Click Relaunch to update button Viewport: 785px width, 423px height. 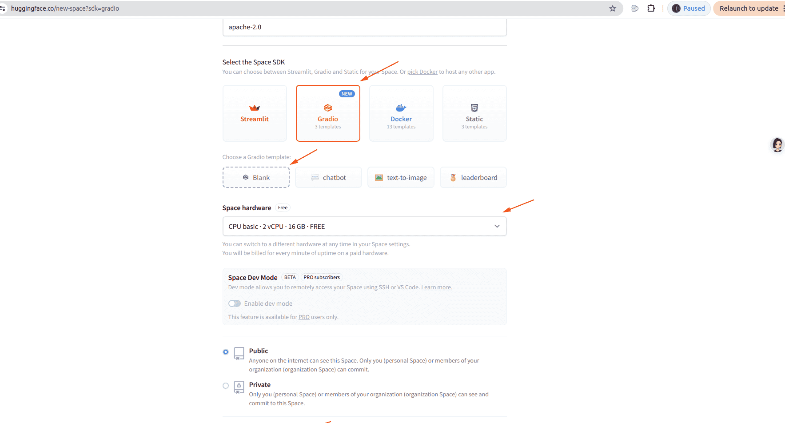coord(749,8)
